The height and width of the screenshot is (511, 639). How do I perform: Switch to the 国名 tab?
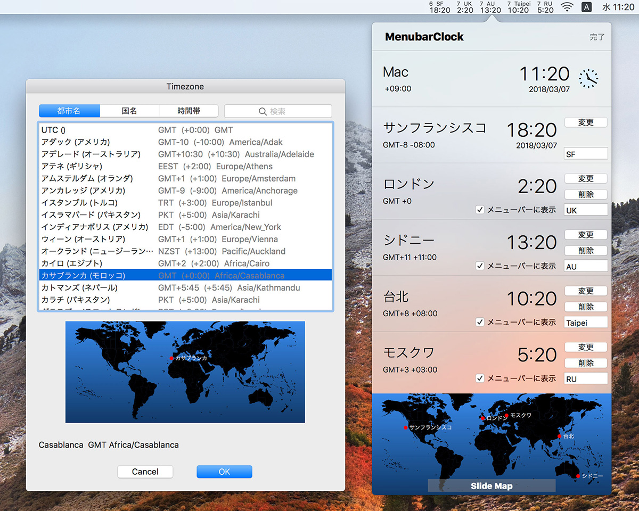129,111
